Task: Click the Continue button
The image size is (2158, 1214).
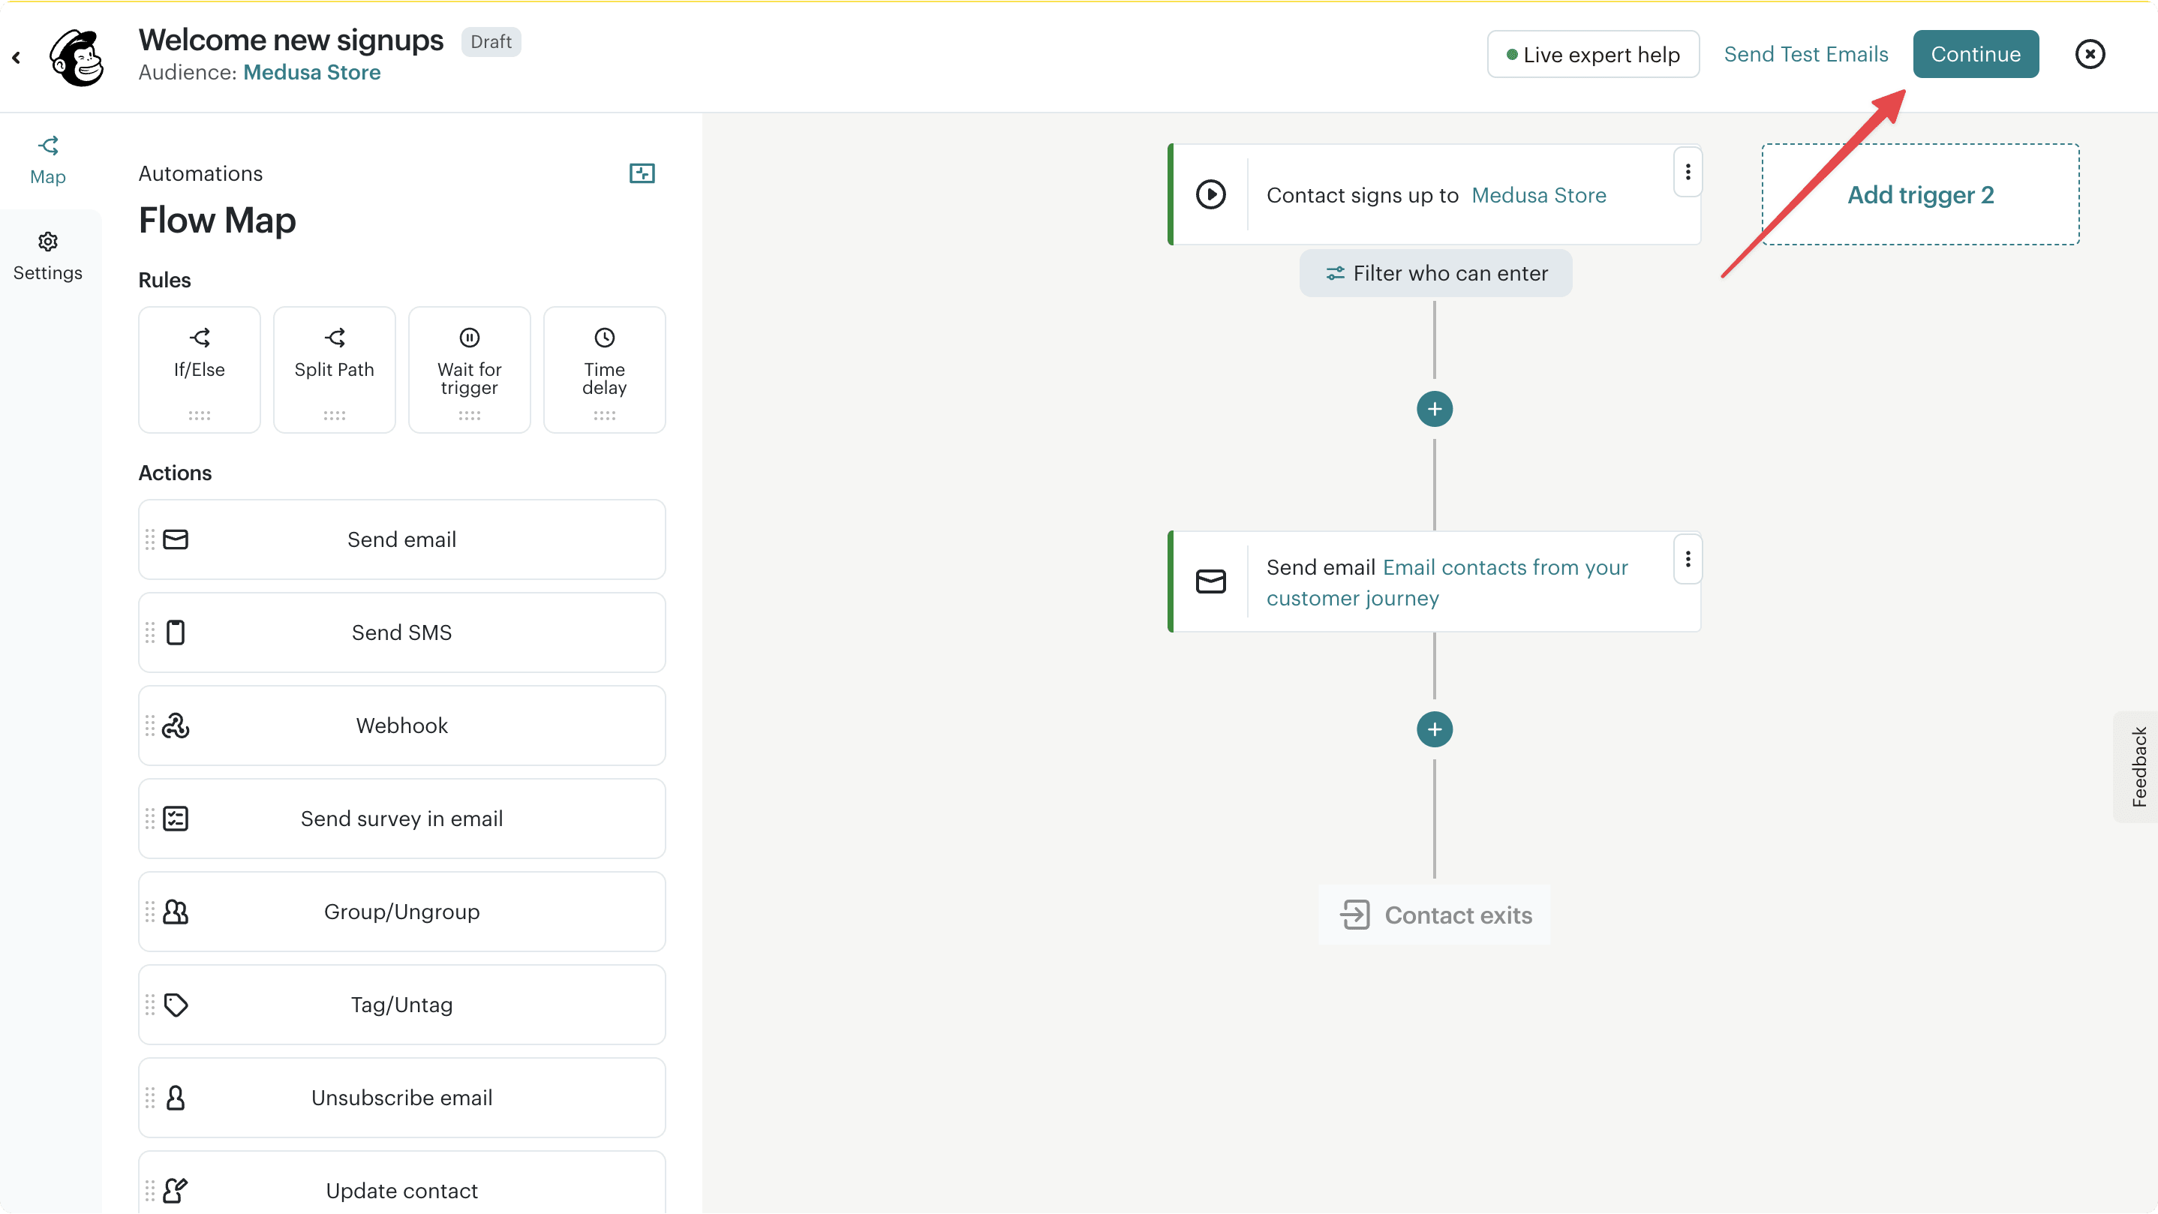Action: 1976,53
